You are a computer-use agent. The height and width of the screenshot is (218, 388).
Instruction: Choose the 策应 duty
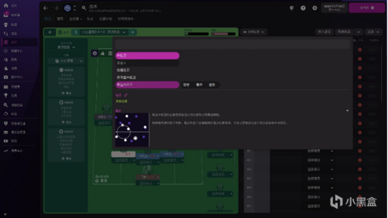coord(199,85)
